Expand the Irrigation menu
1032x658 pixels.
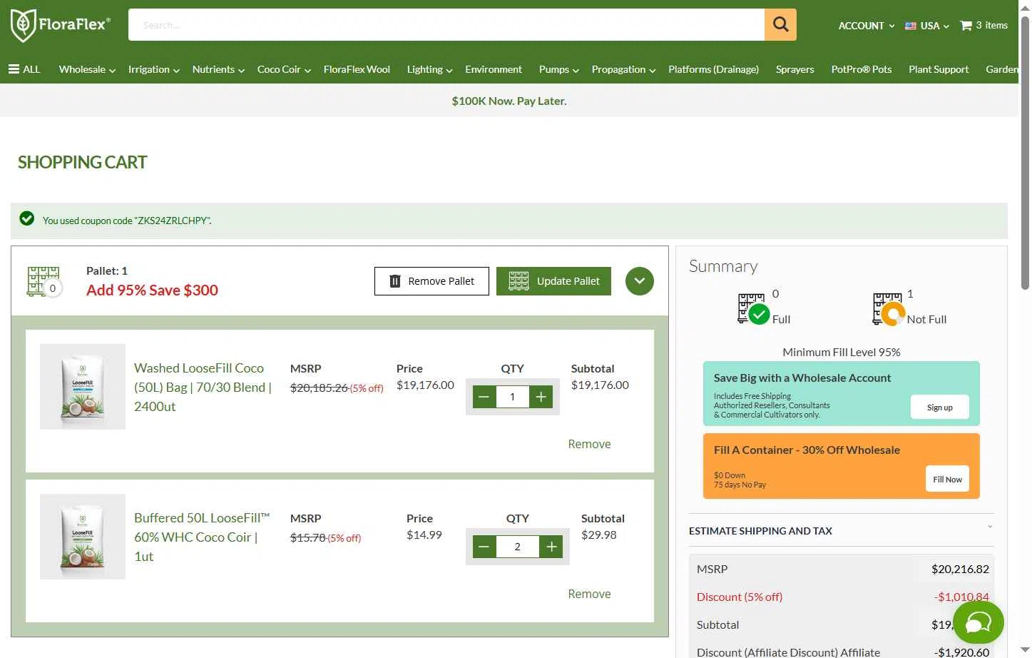point(153,69)
